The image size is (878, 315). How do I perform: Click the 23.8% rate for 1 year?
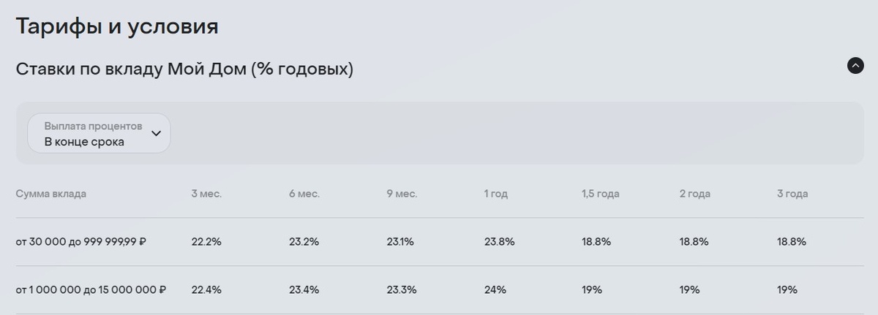point(499,241)
